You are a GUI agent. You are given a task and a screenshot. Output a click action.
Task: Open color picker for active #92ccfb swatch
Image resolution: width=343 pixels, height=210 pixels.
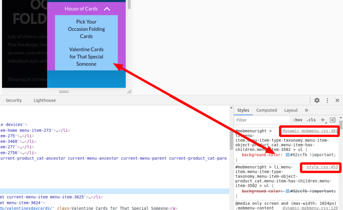pos(288,155)
